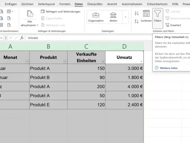
Task: Select the cell with value 150
Action: pos(86,68)
